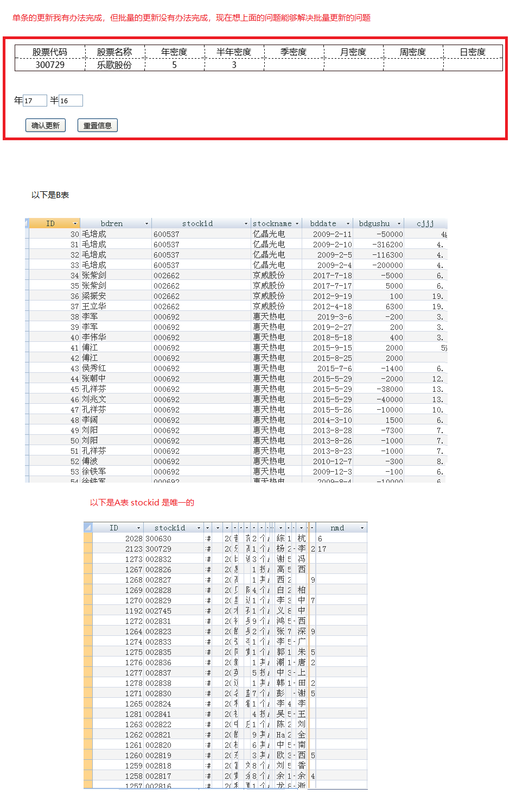Focus the 年 input field containing 17
Image resolution: width=510 pixels, height=800 pixels.
tap(35, 101)
